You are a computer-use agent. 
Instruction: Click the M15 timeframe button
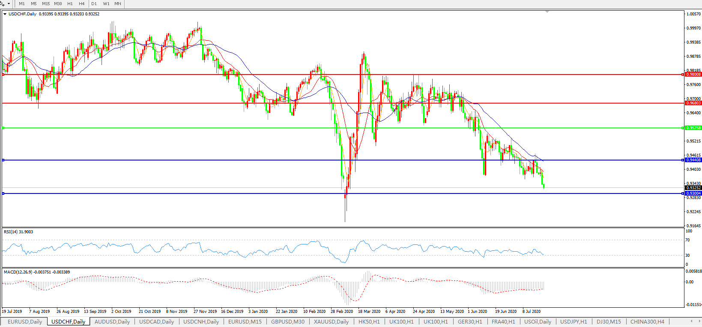46,3
